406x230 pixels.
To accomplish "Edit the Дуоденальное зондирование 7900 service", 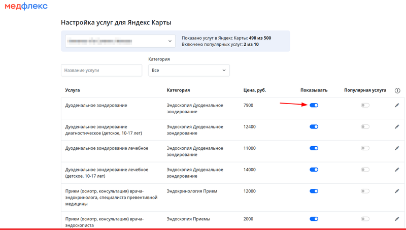I will (397, 105).
